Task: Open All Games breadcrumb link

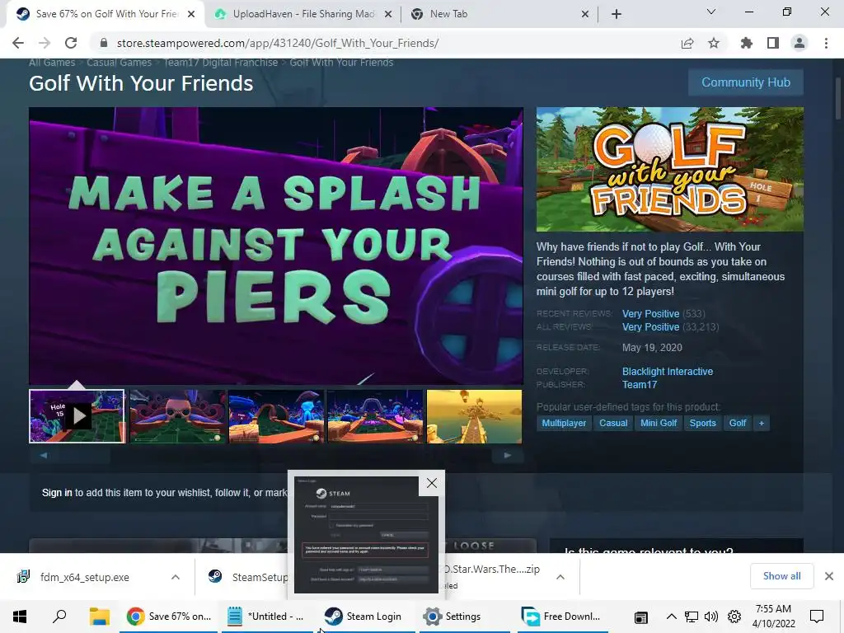Action: (52, 63)
